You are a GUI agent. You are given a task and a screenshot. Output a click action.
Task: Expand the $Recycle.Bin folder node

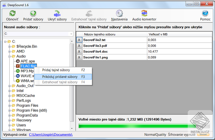pyautogui.click(x=10, y=47)
